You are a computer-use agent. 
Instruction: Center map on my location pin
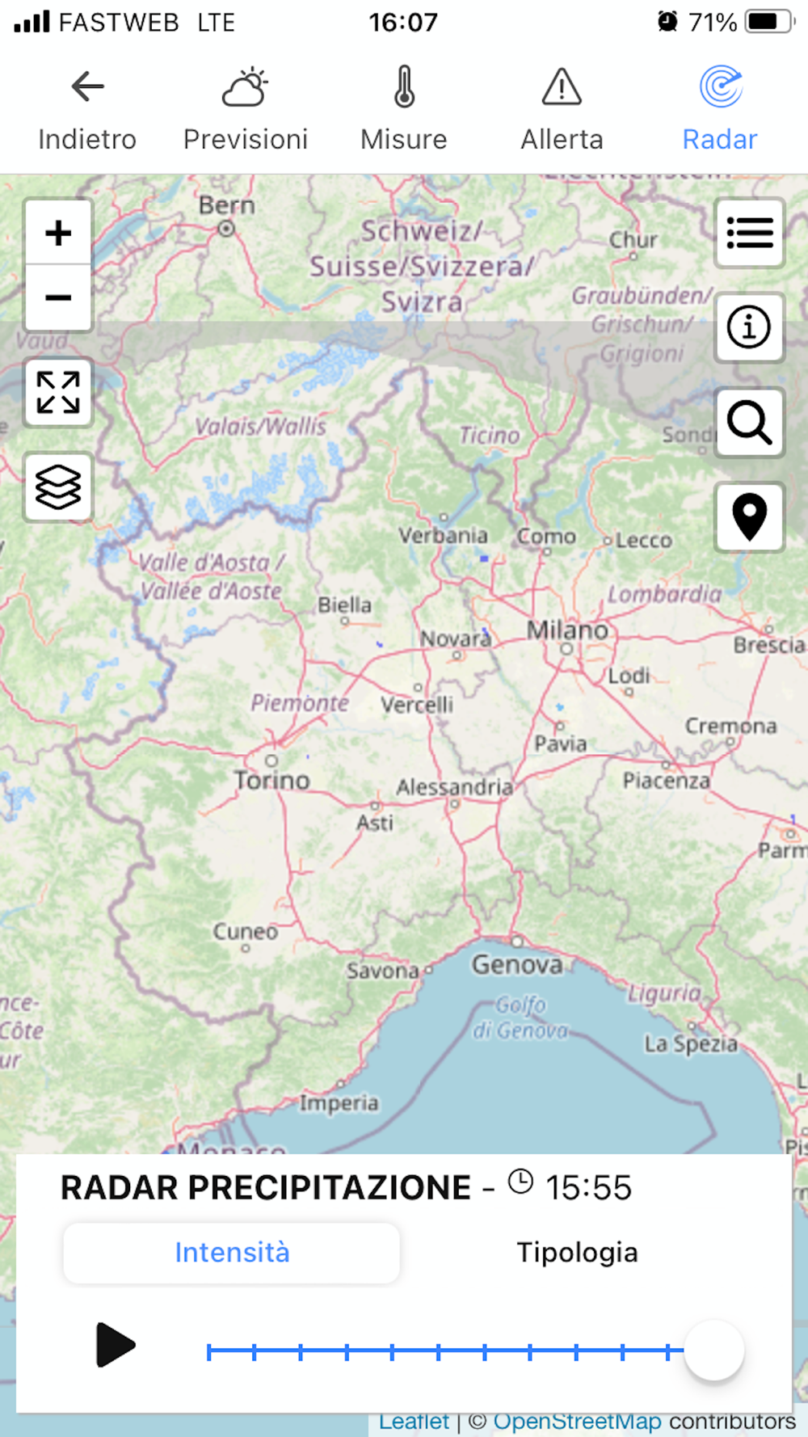point(750,516)
